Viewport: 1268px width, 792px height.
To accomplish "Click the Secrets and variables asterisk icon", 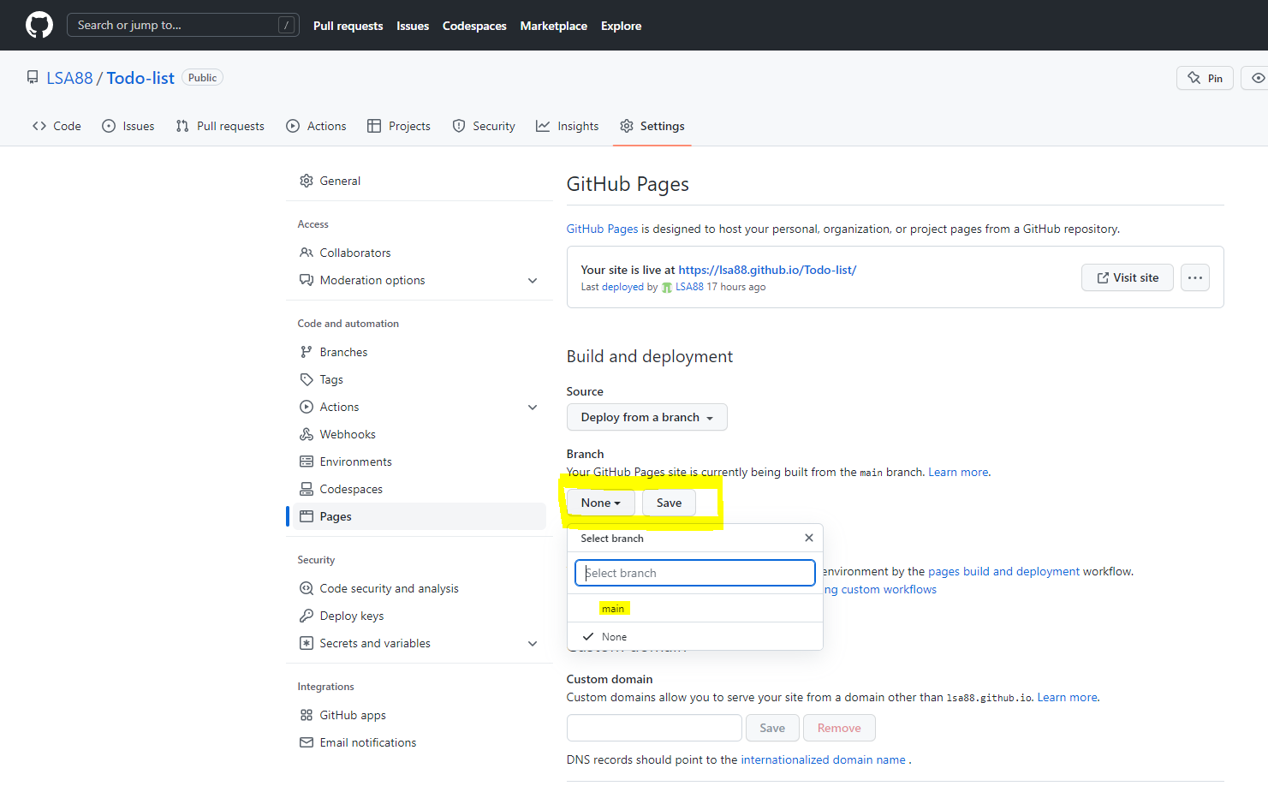I will coord(307,643).
